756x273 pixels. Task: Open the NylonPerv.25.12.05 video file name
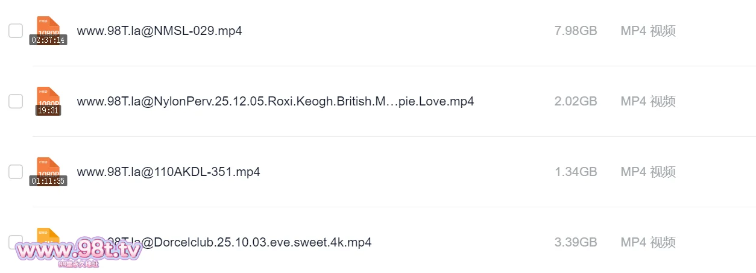[275, 101]
